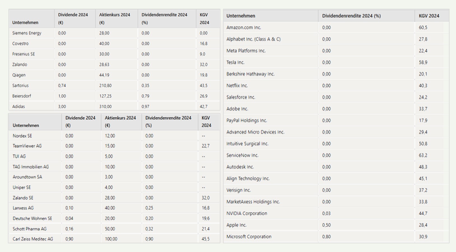456x252 pixels.
Task: Click Microsoft Corporation dividend yield 0,80
Action: pyautogui.click(x=326, y=237)
